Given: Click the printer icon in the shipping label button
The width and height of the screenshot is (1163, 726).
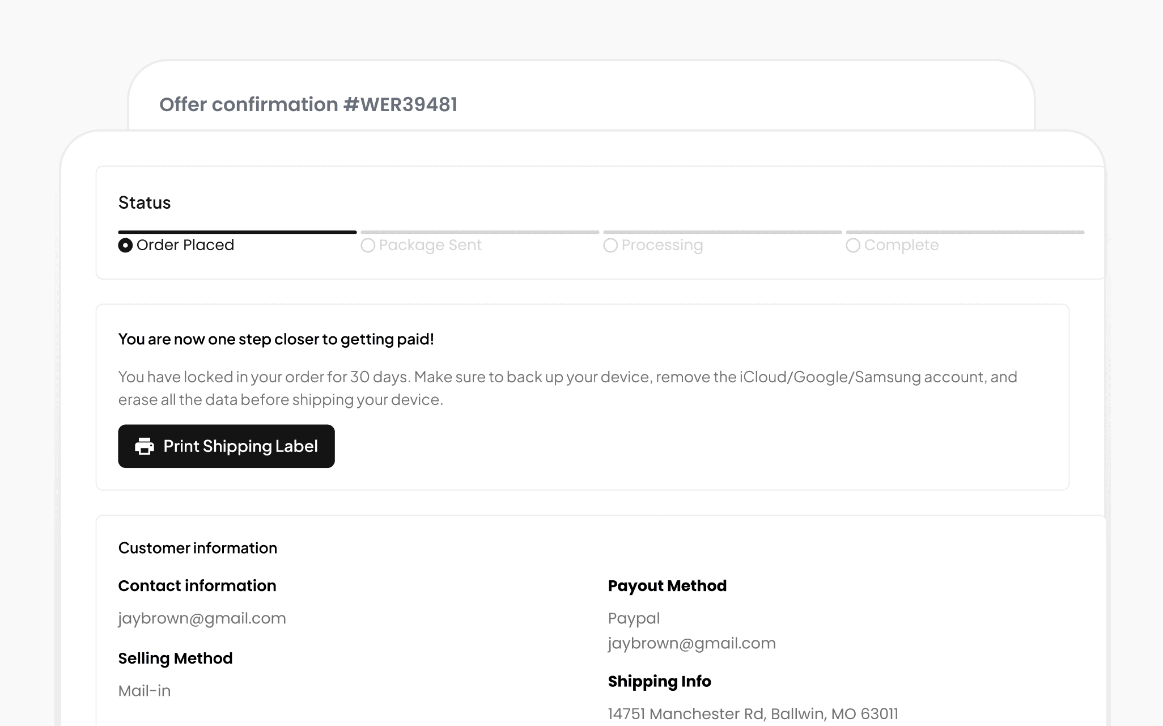Looking at the screenshot, I should tap(145, 446).
